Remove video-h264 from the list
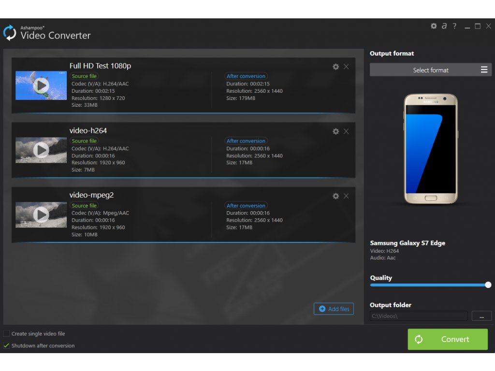The image size is (495, 371). pos(346,131)
